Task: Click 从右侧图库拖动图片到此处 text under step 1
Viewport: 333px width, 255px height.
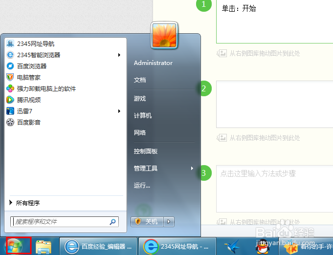Action: click(265, 53)
